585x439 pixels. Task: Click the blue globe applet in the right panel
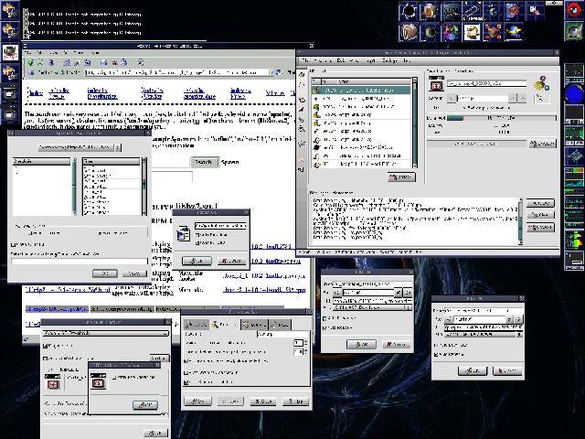pyautogui.click(x=574, y=93)
